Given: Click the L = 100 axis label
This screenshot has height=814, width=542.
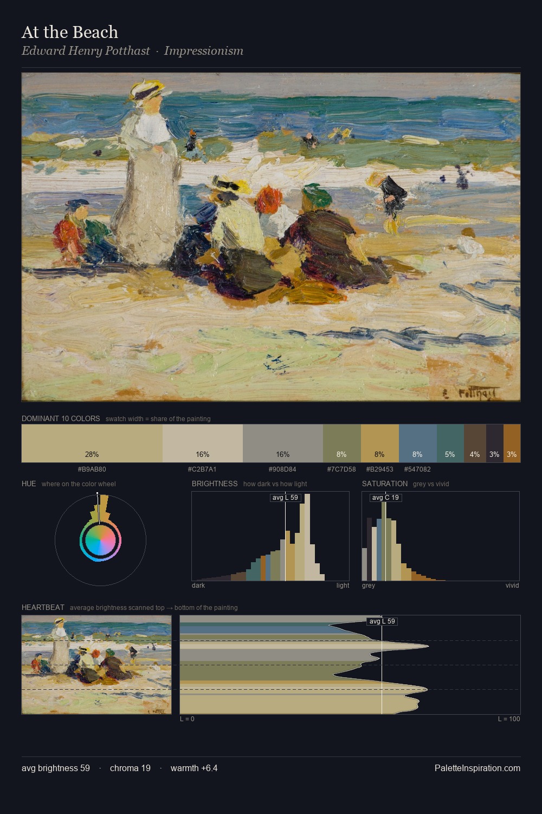Looking at the screenshot, I should [509, 719].
